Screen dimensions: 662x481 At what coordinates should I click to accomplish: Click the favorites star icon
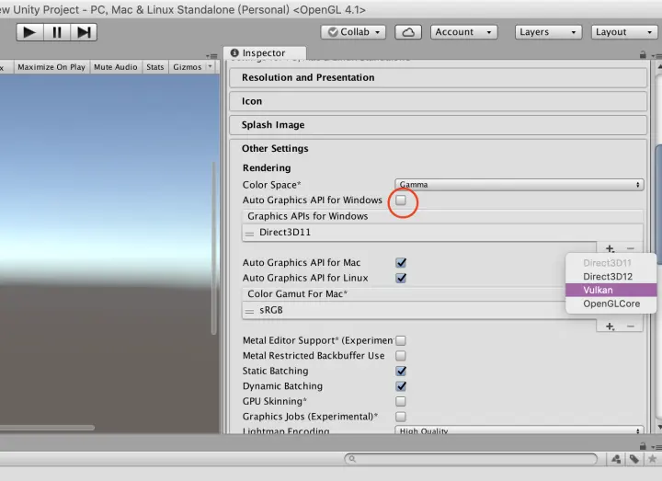(652, 459)
